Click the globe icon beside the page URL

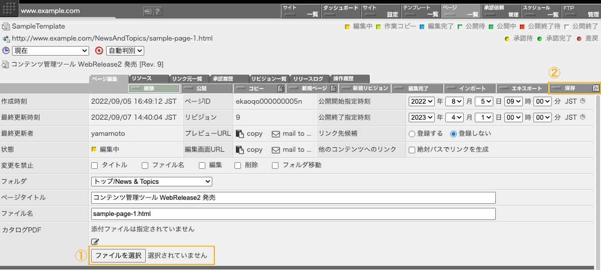6,38
